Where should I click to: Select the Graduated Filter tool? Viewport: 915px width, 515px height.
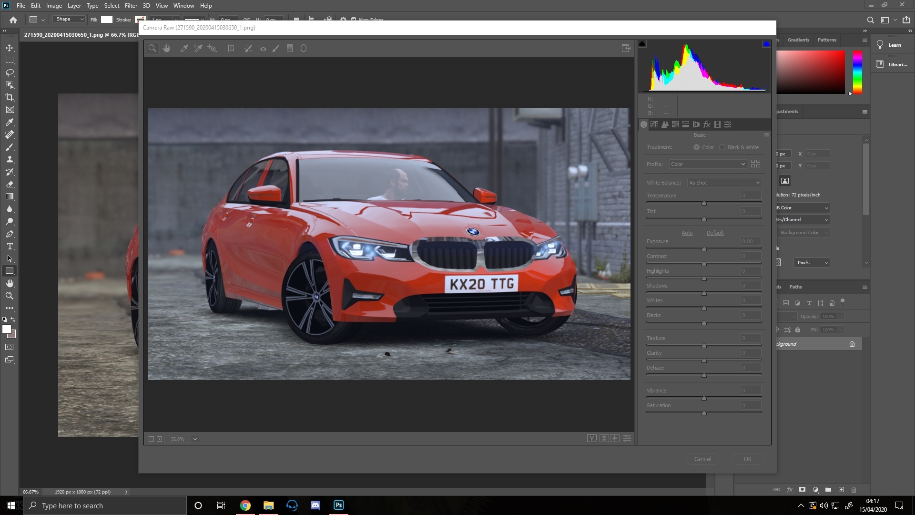click(x=289, y=48)
